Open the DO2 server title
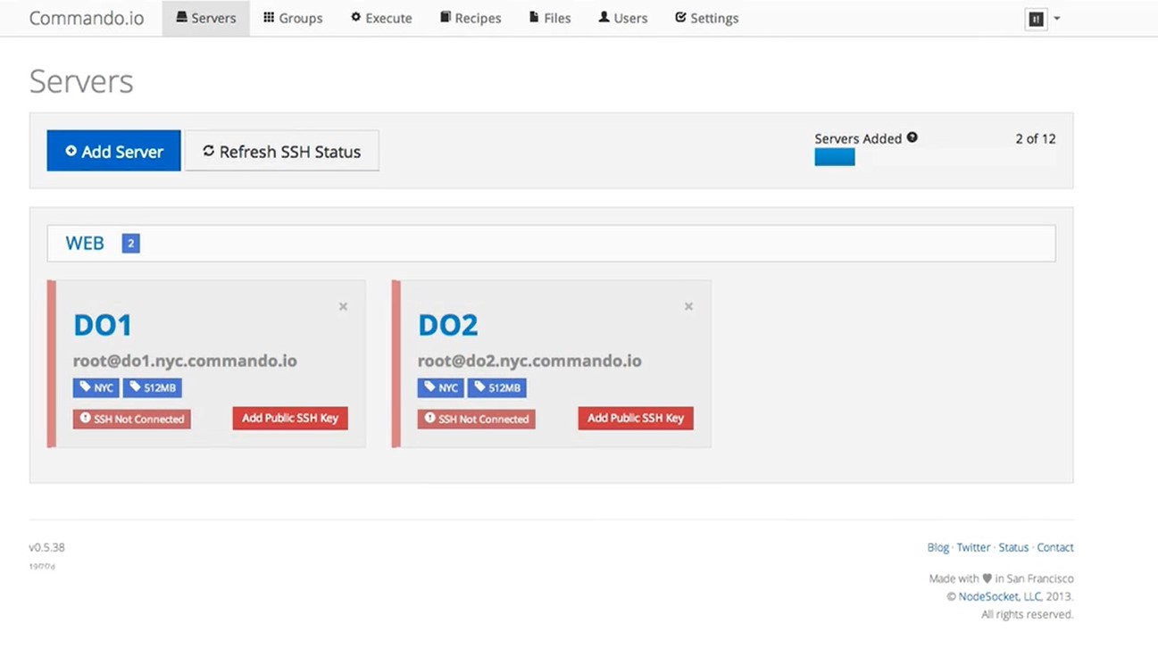The height and width of the screenshot is (657, 1158). (448, 325)
